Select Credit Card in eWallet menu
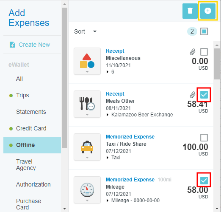The width and height of the screenshot is (221, 212). tap(31, 128)
